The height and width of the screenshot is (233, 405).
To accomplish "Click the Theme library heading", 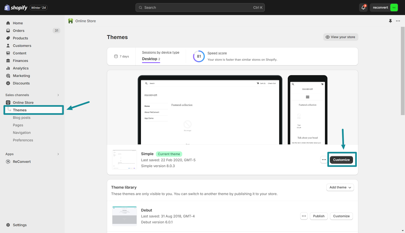I will pyautogui.click(x=124, y=187).
